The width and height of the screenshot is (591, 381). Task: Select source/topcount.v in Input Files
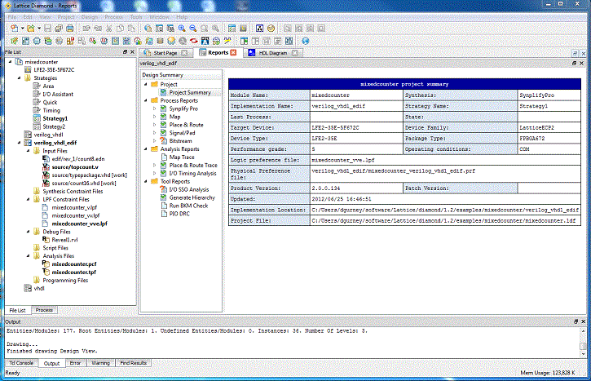tap(74, 166)
